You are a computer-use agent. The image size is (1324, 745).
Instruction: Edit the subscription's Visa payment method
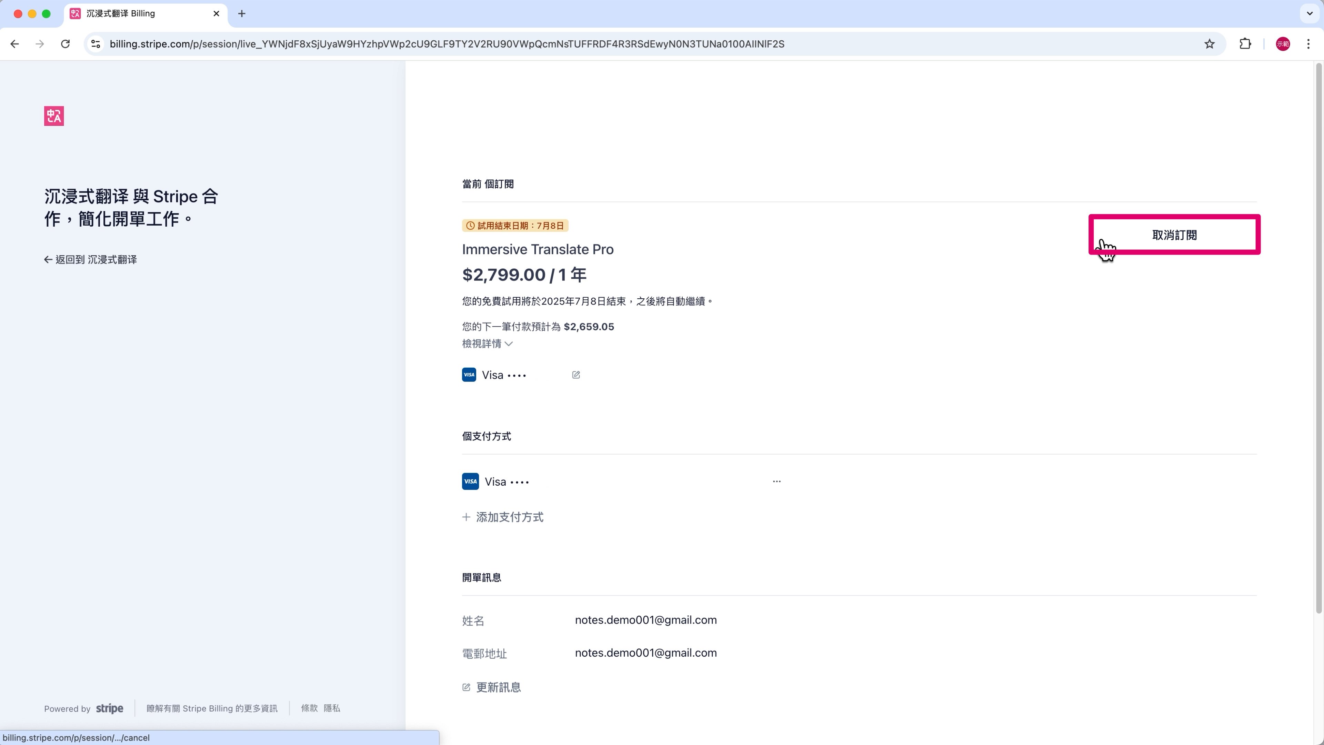point(576,375)
